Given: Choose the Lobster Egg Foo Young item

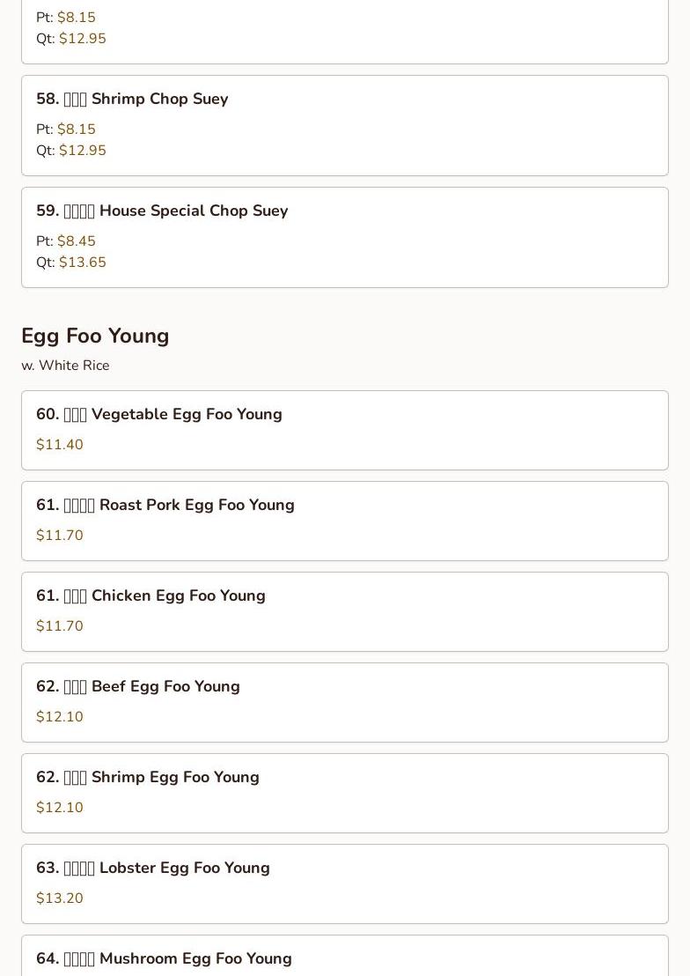Looking at the screenshot, I should [153, 868].
